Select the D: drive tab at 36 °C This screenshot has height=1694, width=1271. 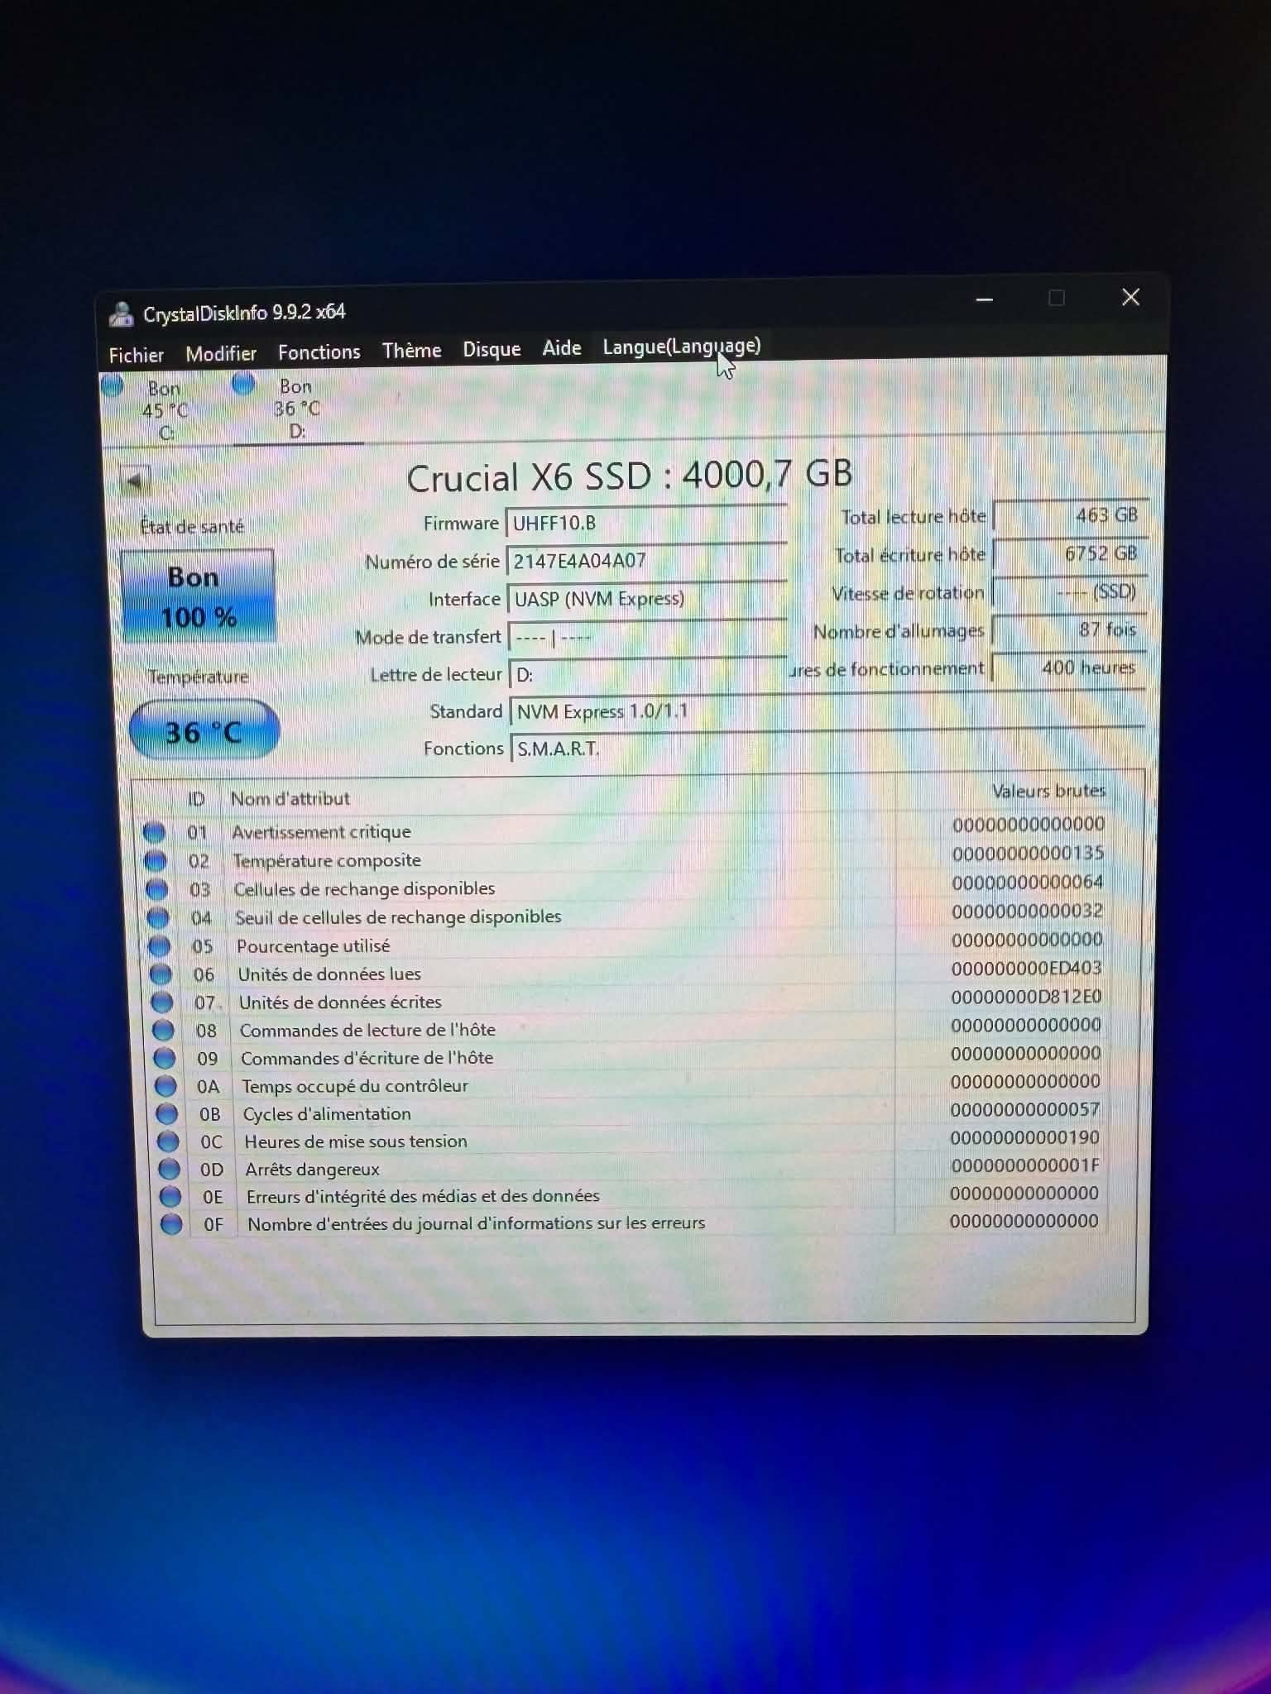coord(296,409)
